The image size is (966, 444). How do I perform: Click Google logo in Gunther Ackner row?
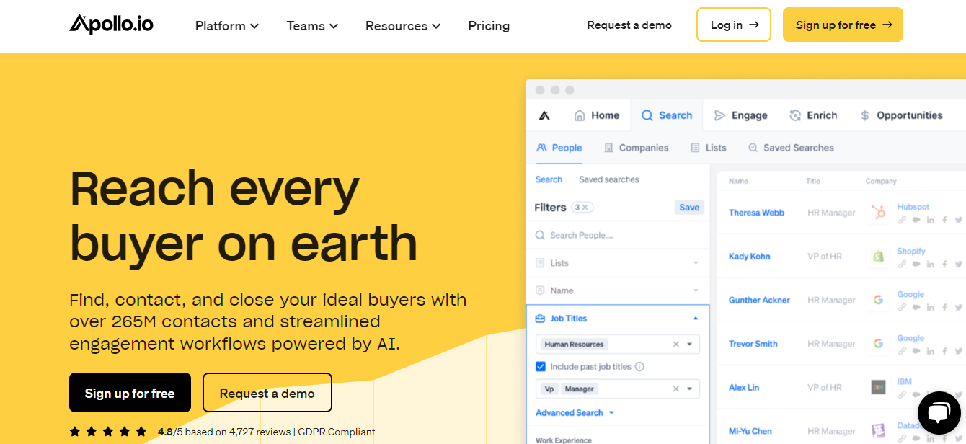pyautogui.click(x=878, y=300)
